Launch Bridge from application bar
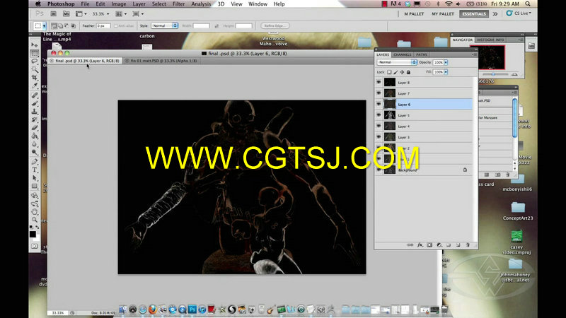 coord(54,13)
